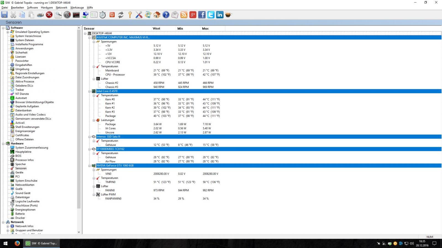Click the red X stop toolbar icon
This screenshot has height=248, width=442.
click(49, 15)
